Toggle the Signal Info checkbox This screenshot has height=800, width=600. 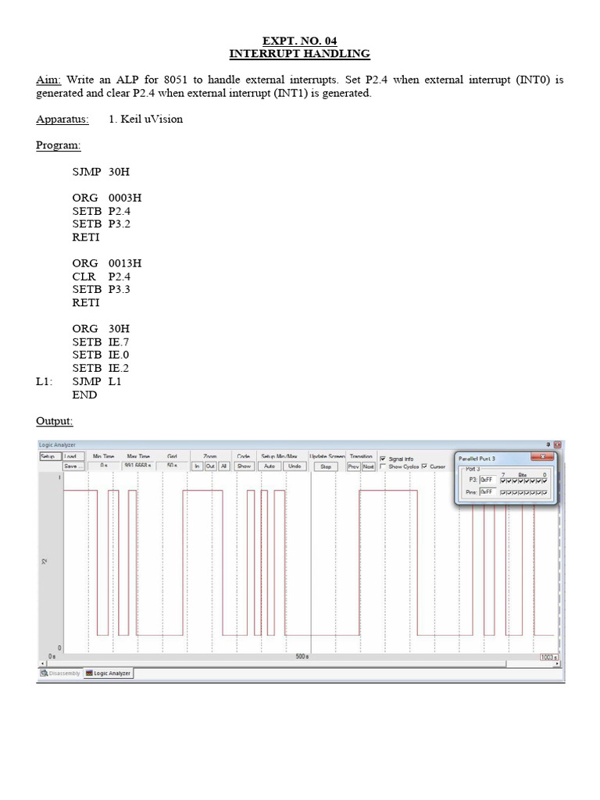(383, 459)
